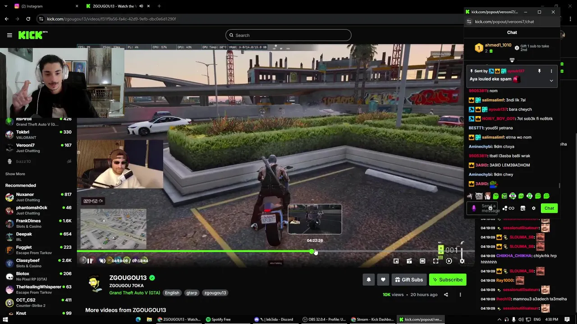
Task: Close the Instagram tab
Action: (77, 6)
